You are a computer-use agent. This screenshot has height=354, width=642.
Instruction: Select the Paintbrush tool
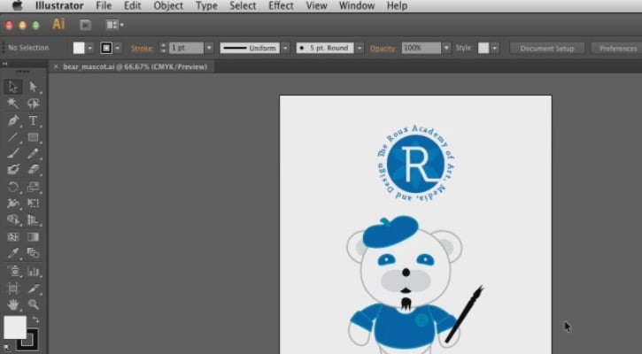point(13,153)
